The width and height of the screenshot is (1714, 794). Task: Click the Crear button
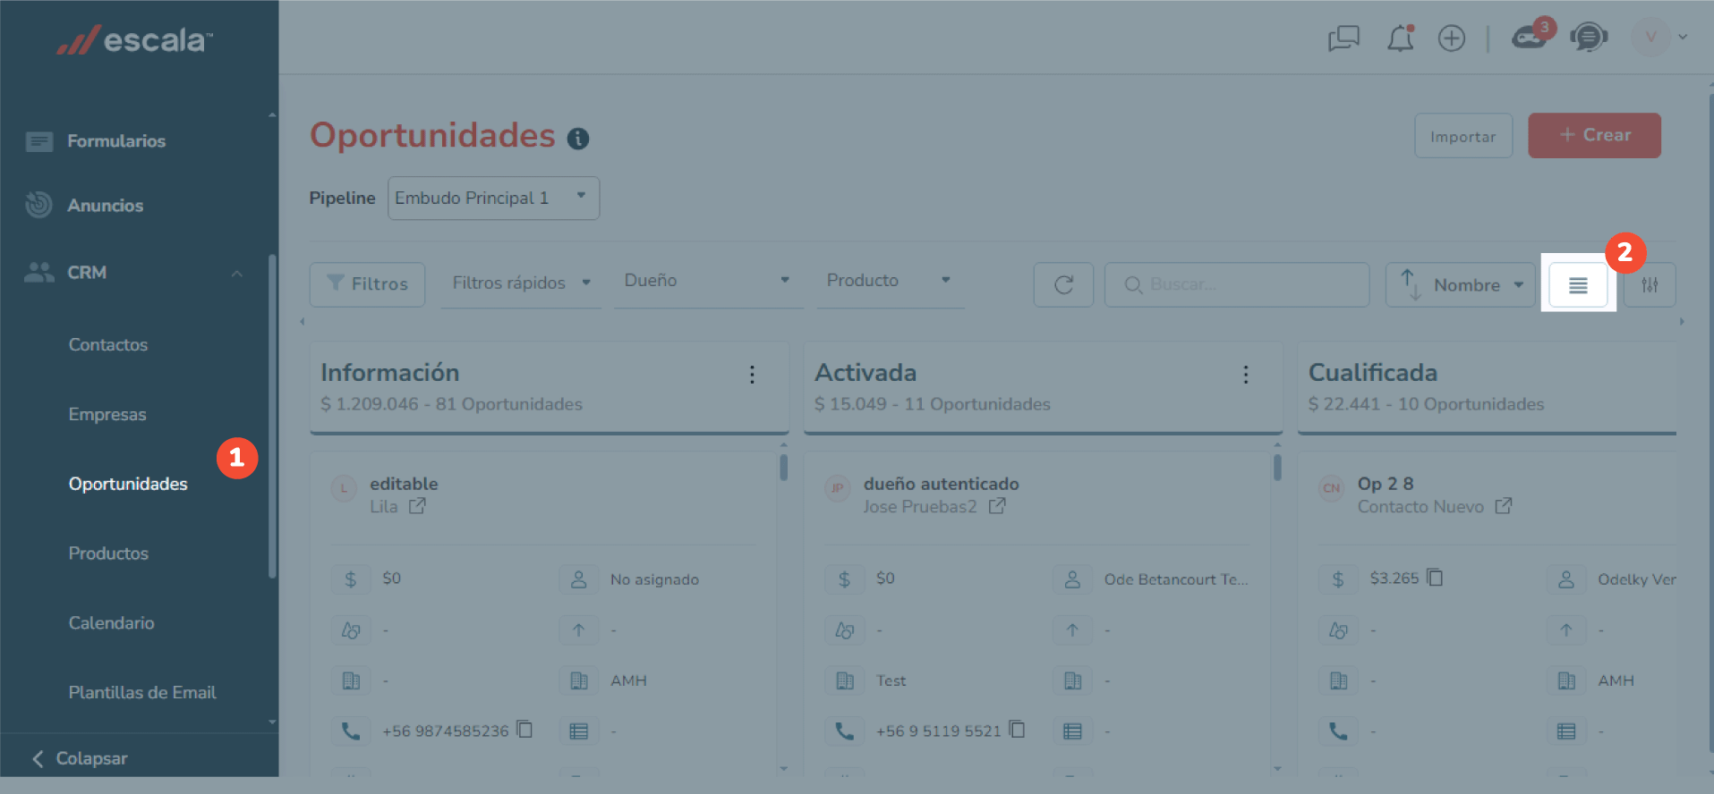tap(1594, 136)
